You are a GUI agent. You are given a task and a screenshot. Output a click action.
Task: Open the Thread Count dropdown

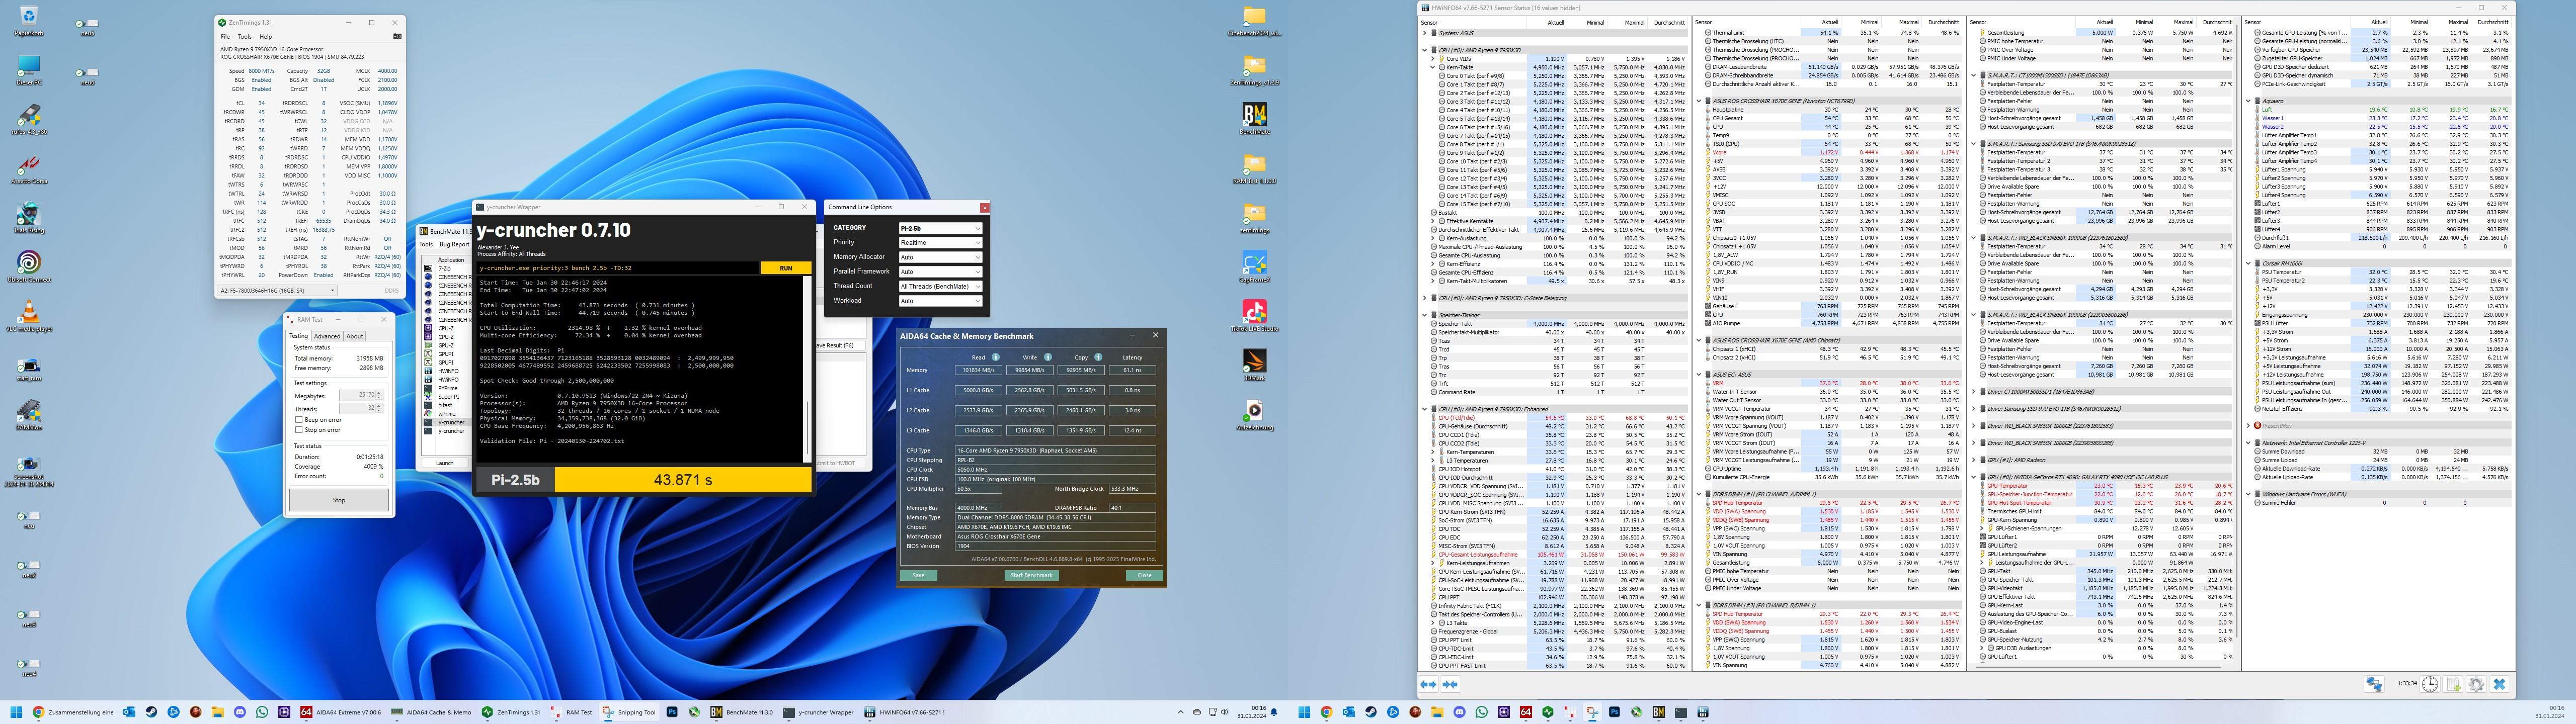[940, 286]
